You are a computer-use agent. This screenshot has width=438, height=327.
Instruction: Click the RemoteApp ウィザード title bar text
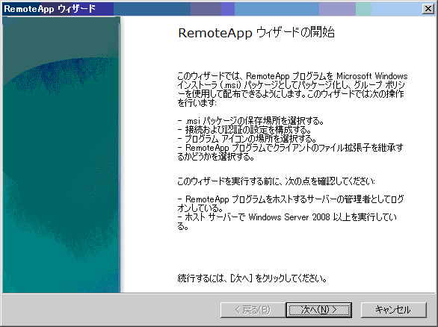coord(50,9)
